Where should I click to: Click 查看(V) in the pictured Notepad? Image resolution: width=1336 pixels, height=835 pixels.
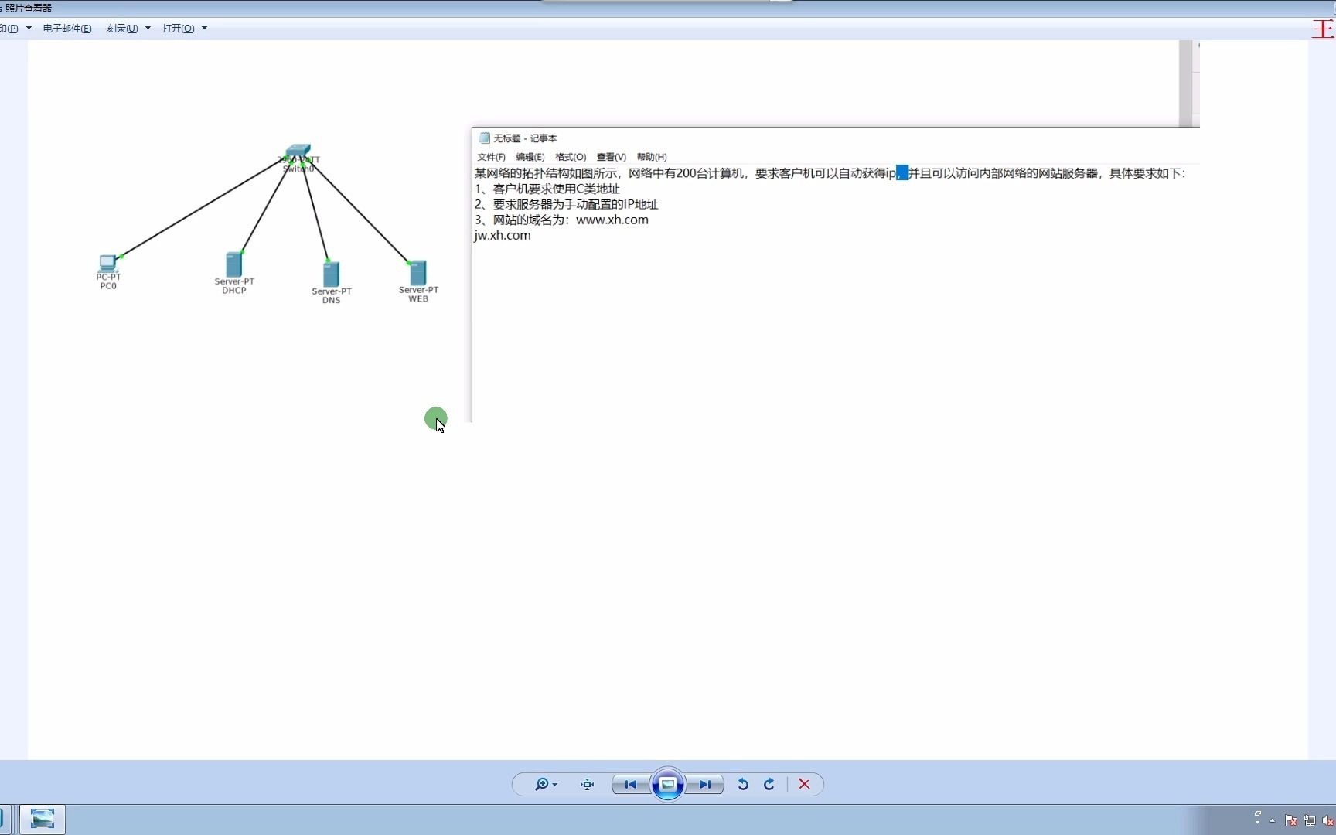611,157
